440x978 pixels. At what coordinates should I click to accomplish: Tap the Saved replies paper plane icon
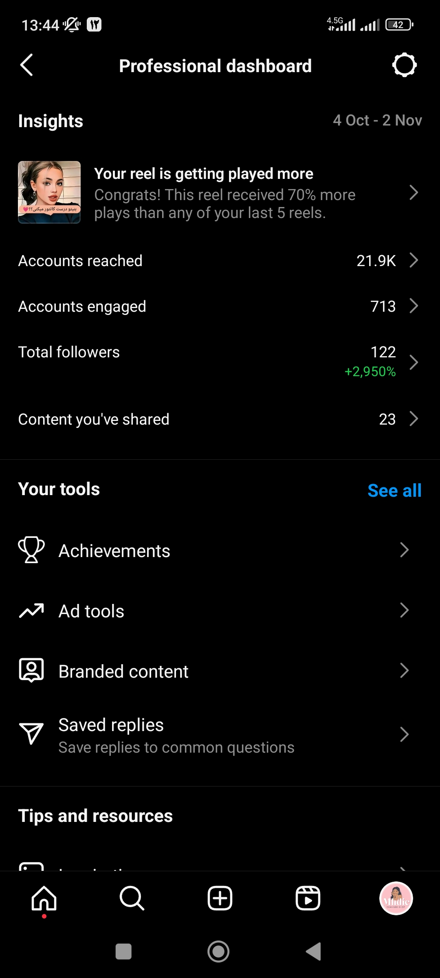click(31, 733)
